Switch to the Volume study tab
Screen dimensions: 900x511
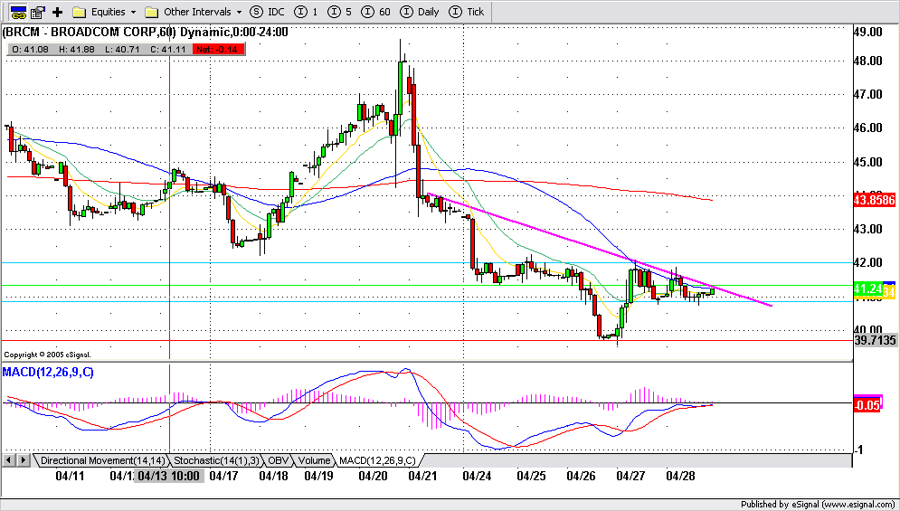coord(315,459)
